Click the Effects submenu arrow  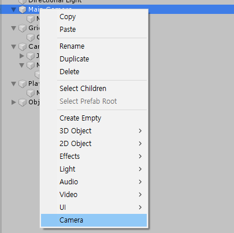[140, 156]
